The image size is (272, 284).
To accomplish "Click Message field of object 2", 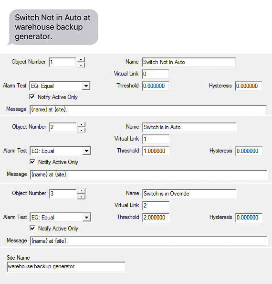I will pos(148,175).
